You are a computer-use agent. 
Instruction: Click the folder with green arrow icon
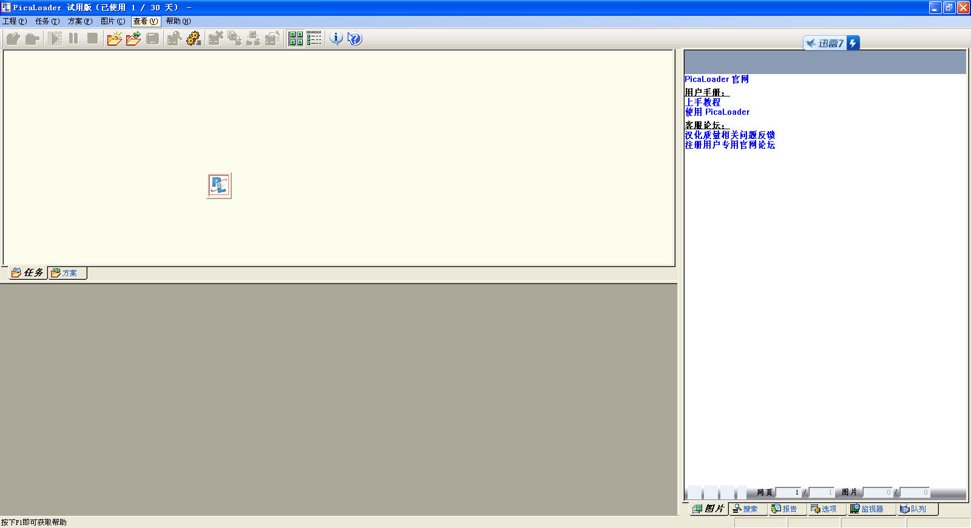134,39
